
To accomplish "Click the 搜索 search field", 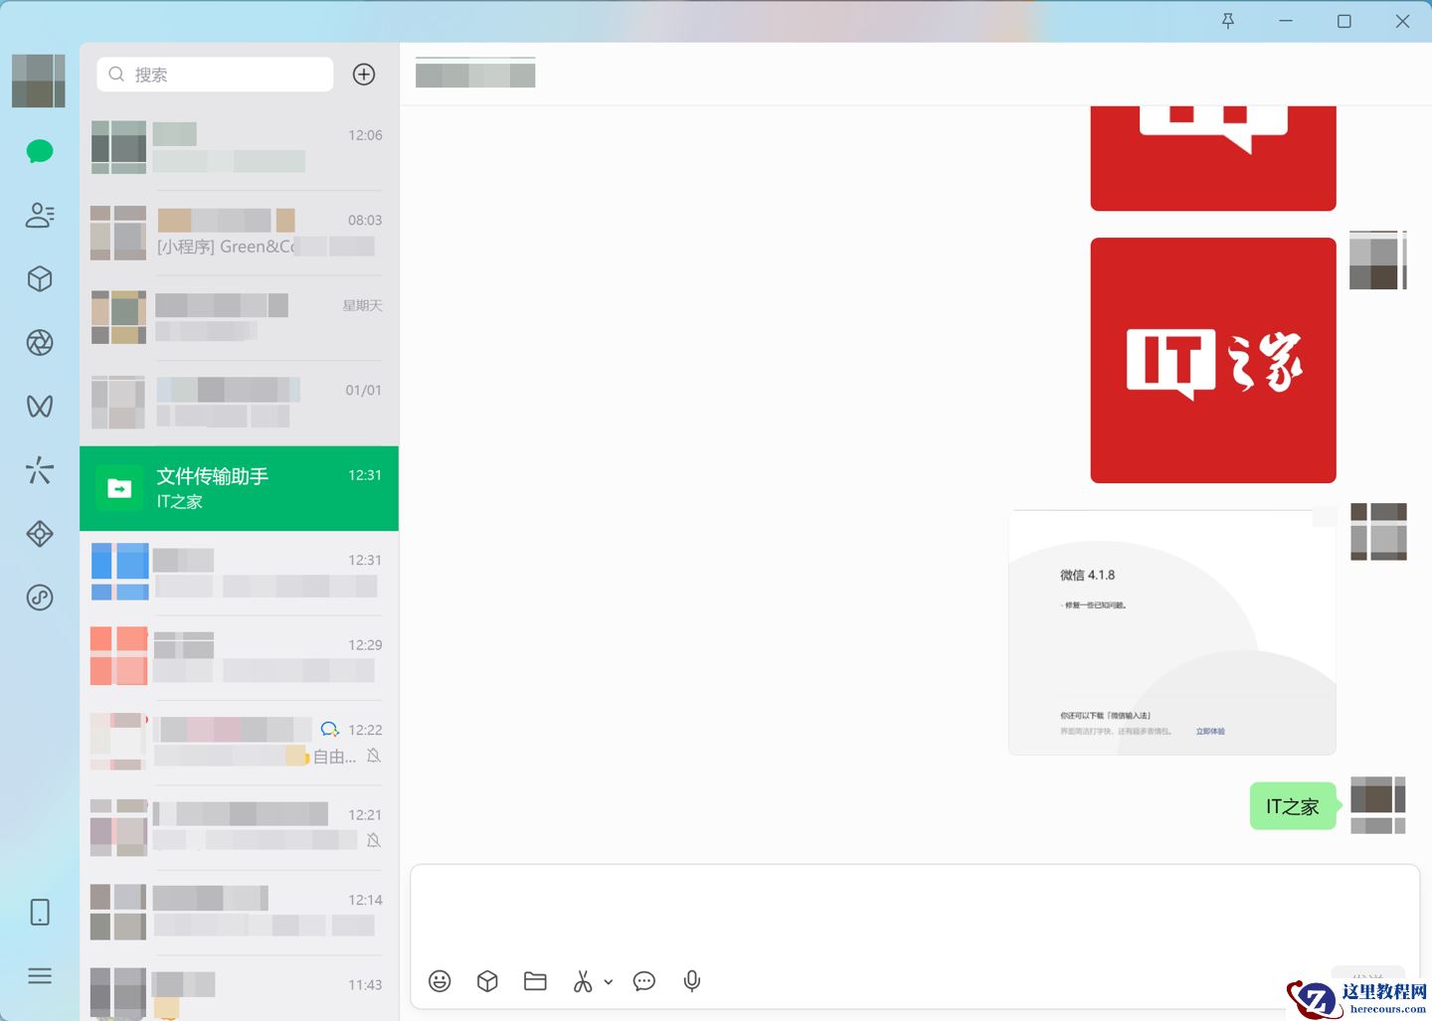I will click(x=215, y=75).
